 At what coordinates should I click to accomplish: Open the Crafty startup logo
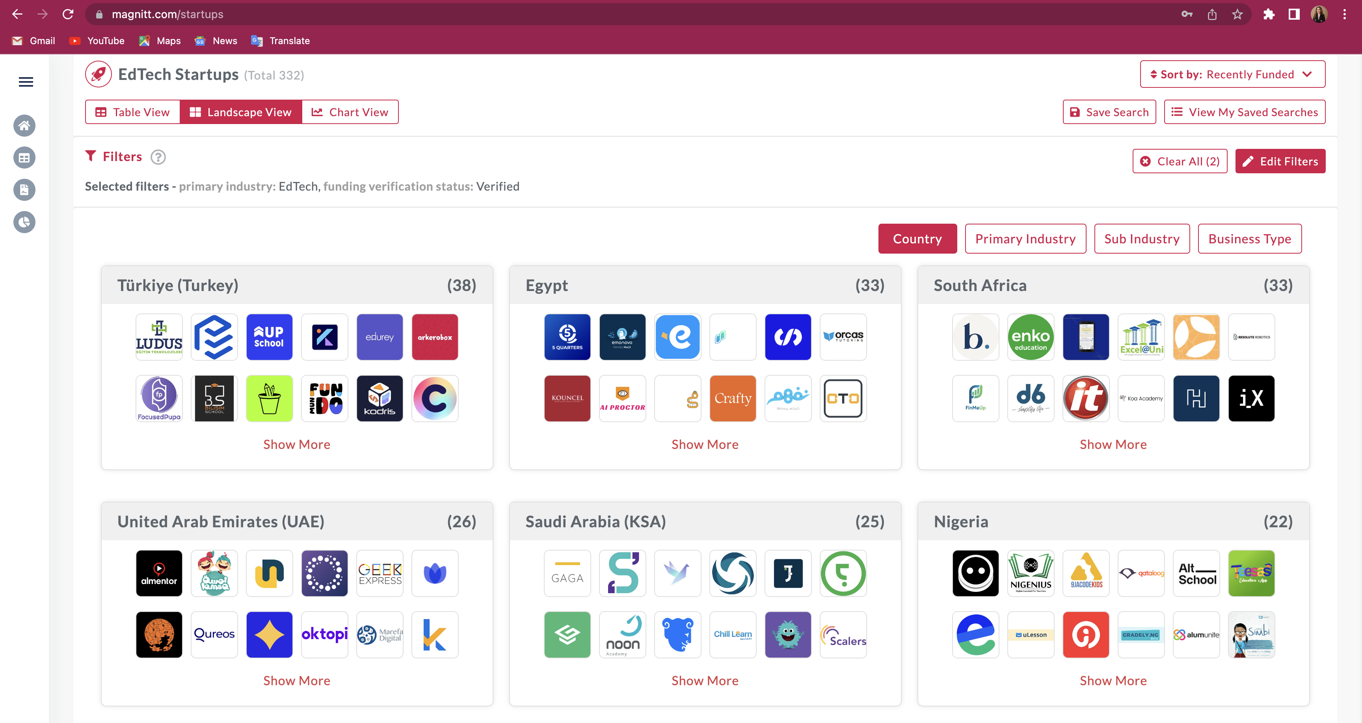tap(733, 399)
